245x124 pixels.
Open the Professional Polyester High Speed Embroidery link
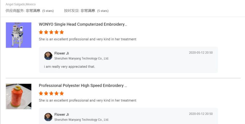point(83,86)
